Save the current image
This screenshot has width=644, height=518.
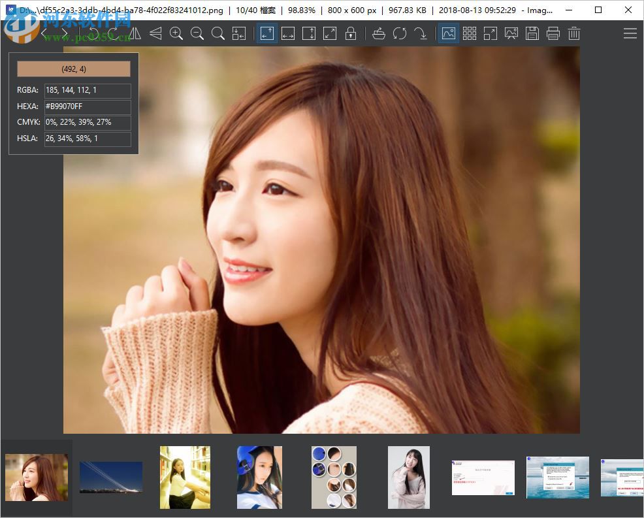[x=532, y=33]
